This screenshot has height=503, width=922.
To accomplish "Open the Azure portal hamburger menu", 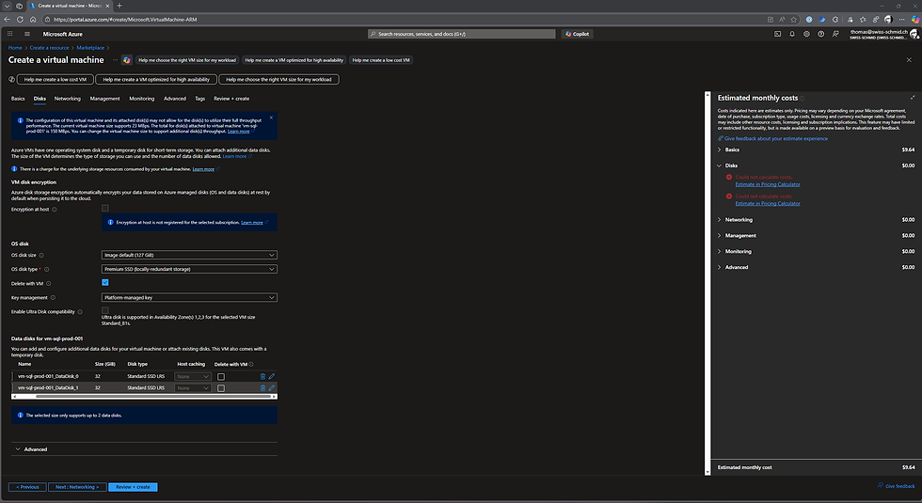I will [27, 34].
